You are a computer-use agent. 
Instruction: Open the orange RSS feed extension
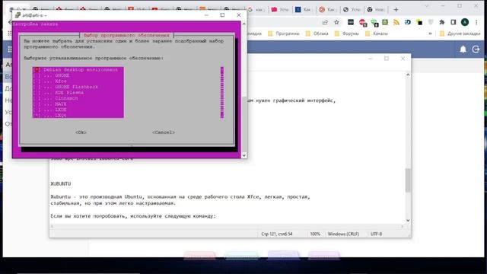coord(396,22)
